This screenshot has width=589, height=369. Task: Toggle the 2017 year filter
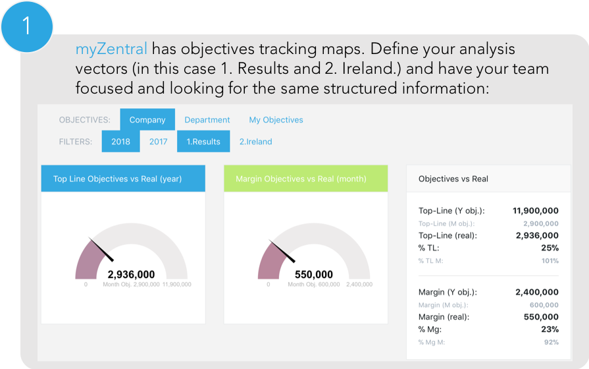tap(158, 142)
